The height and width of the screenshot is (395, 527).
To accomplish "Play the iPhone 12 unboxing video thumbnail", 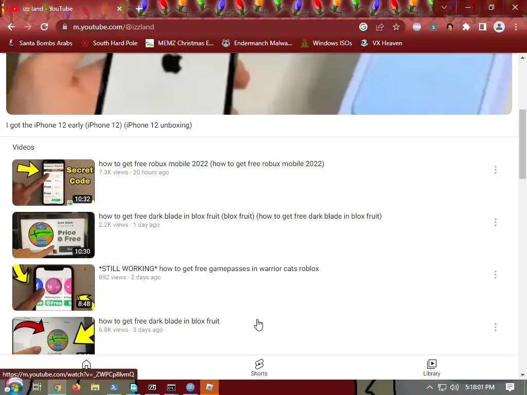I will [x=259, y=84].
